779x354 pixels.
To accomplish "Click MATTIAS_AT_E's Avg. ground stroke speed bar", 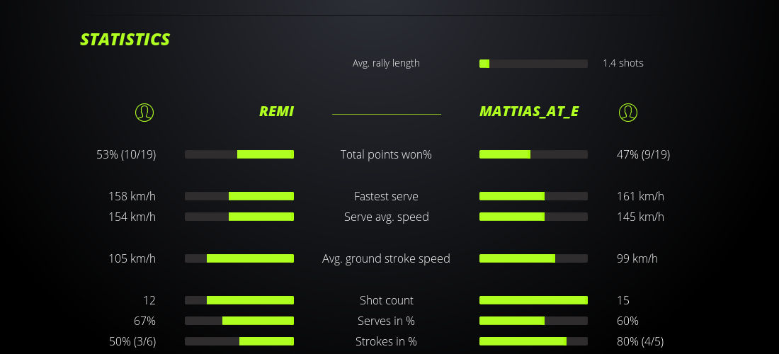I will 533,258.
